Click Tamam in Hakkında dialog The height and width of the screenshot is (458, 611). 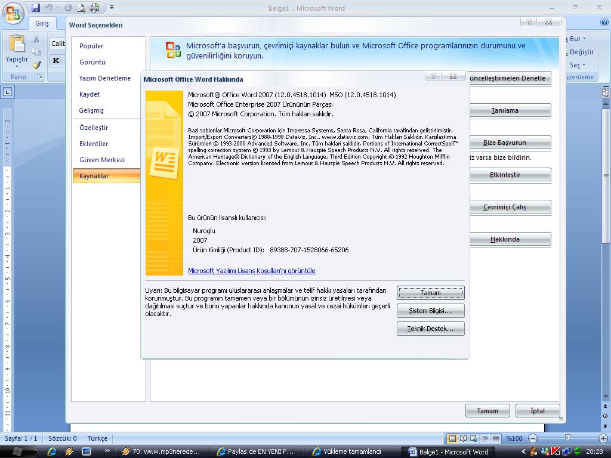tap(431, 293)
